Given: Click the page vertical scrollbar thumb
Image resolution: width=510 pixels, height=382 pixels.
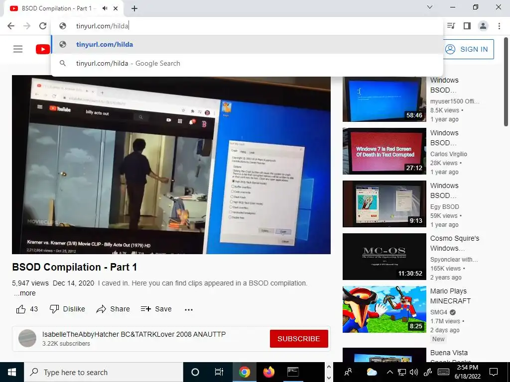Looking at the screenshot, I should pos(506,82).
